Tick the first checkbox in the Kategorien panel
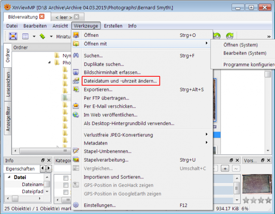 pos(66,178)
